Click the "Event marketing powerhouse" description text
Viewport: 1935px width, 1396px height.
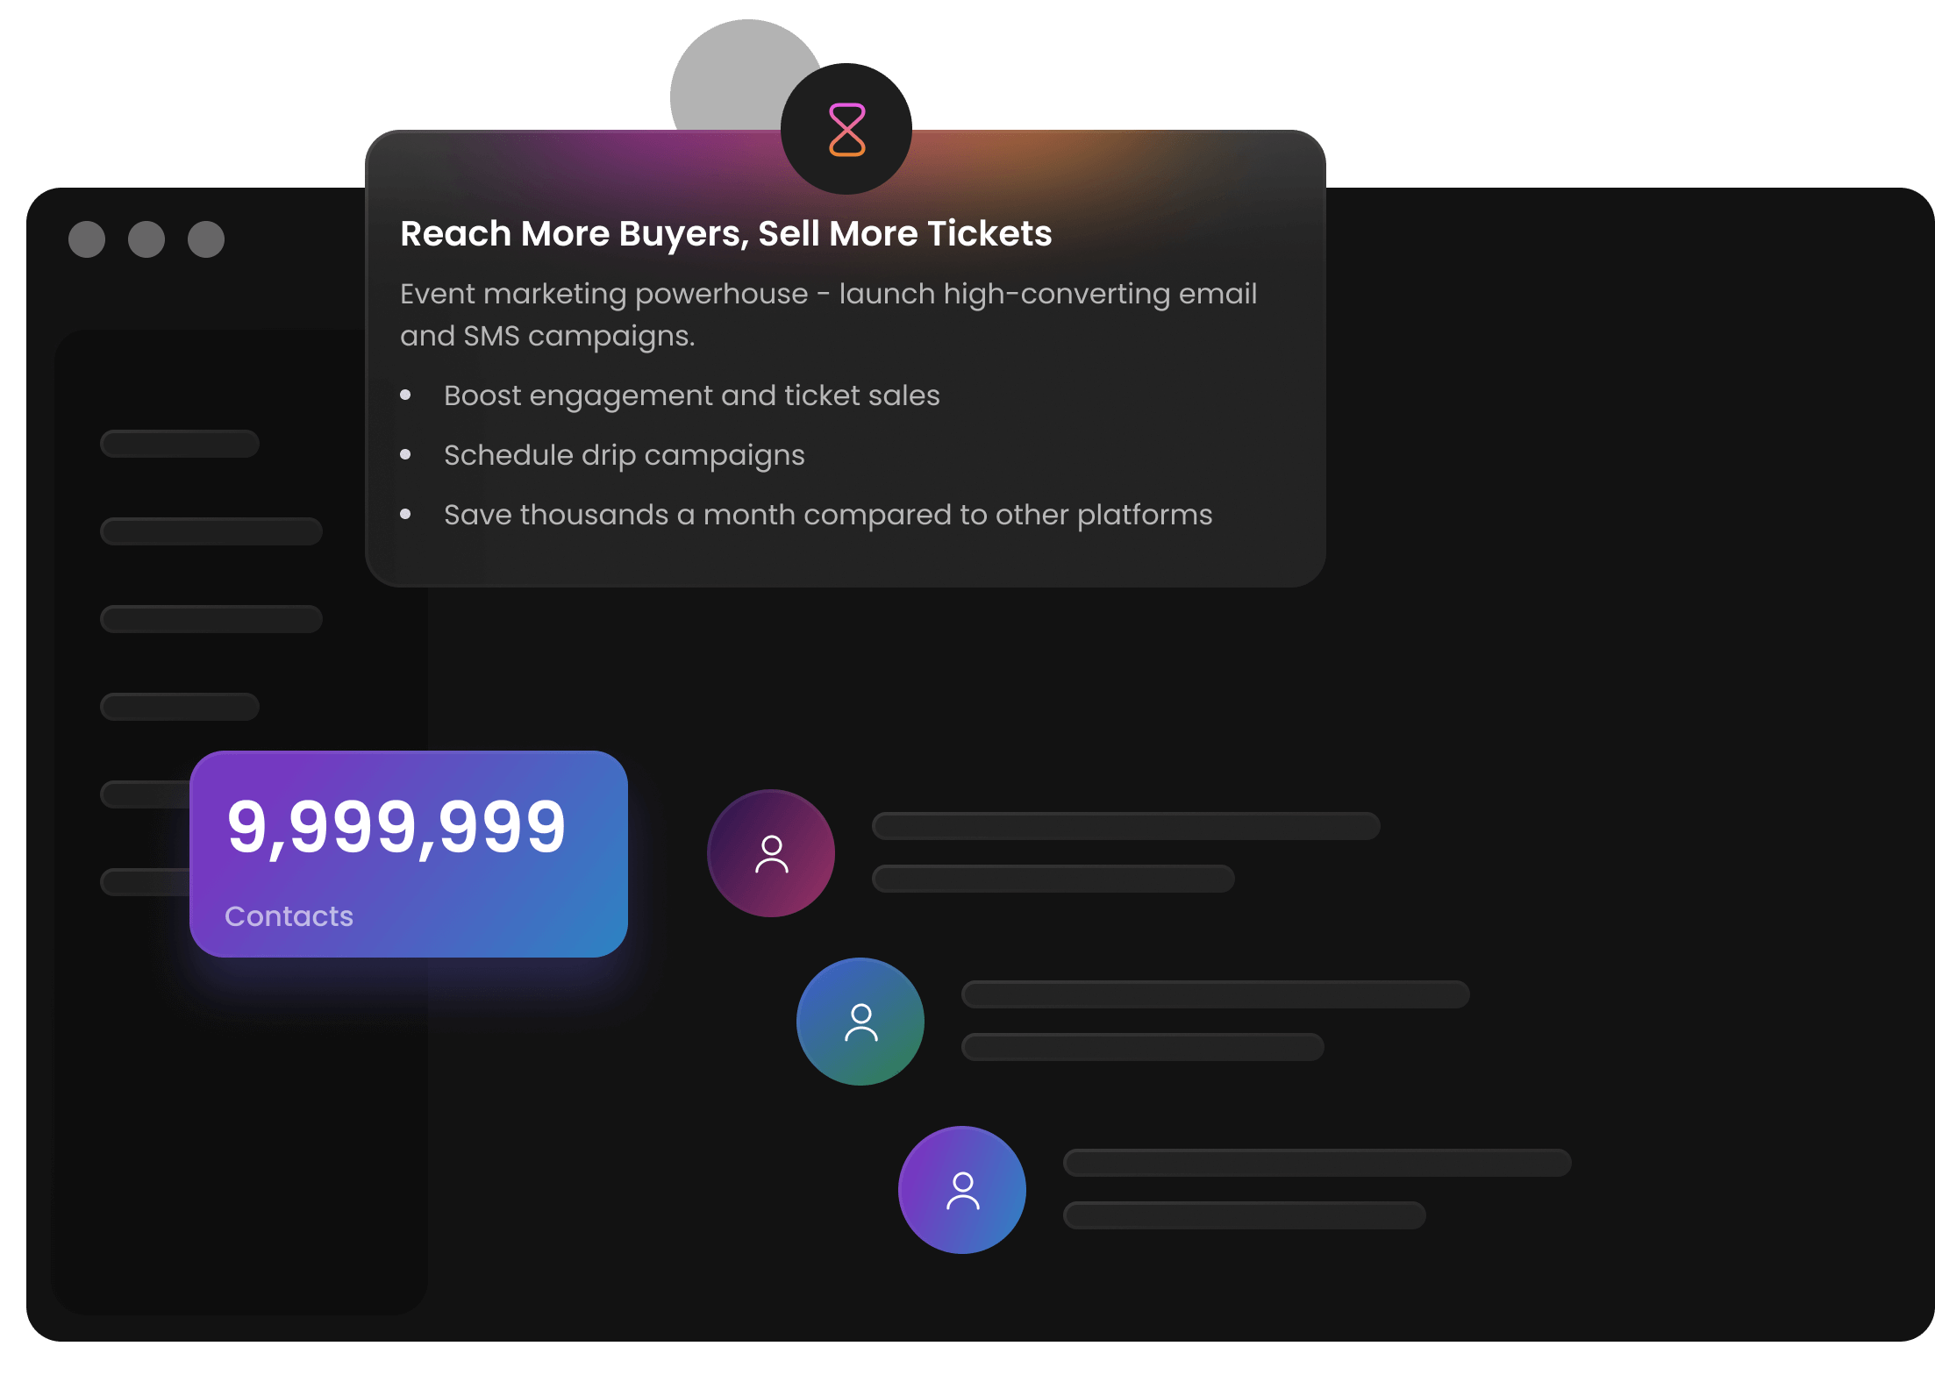point(828,315)
